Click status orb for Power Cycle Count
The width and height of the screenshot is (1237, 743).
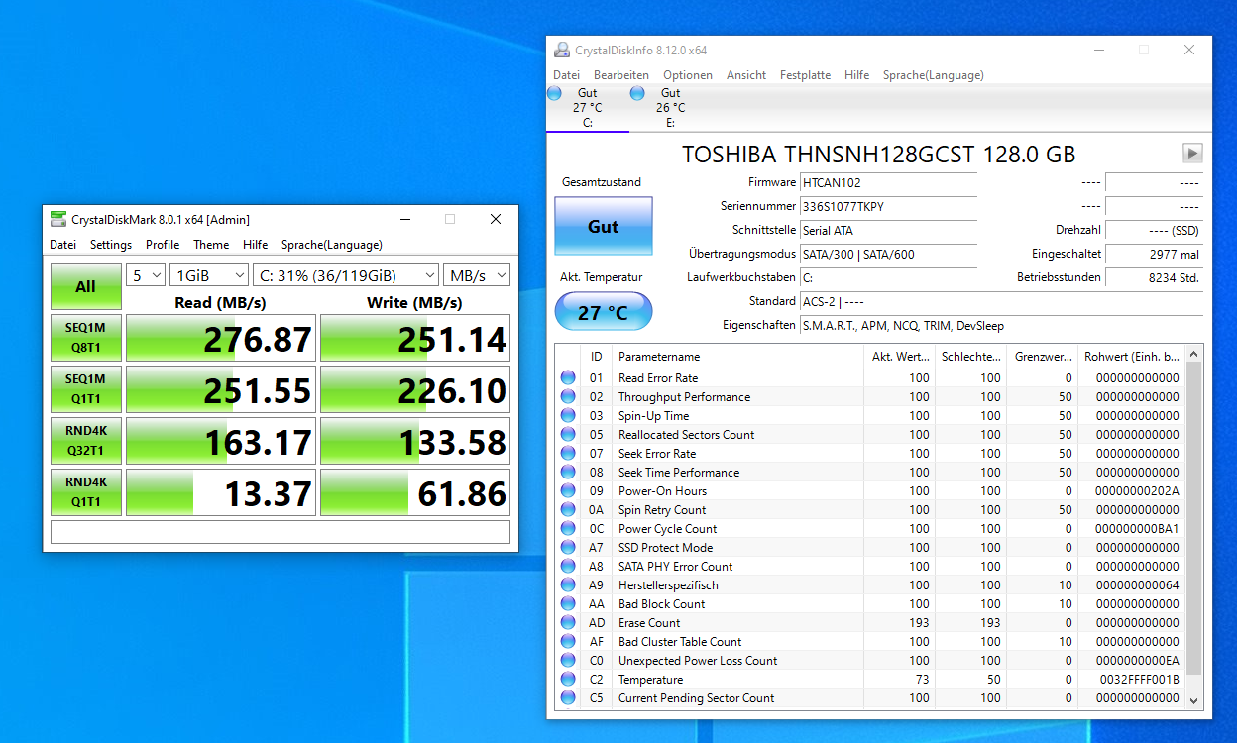tap(568, 528)
